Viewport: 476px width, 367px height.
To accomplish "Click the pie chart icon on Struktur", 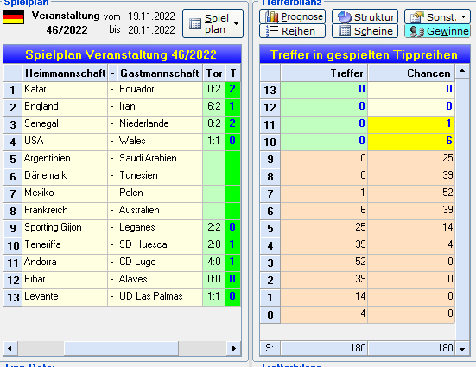I will (x=345, y=17).
